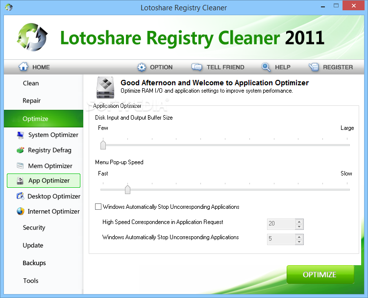Open TELL FRIEND menu label
This screenshot has width=368, height=298.
pos(225,67)
